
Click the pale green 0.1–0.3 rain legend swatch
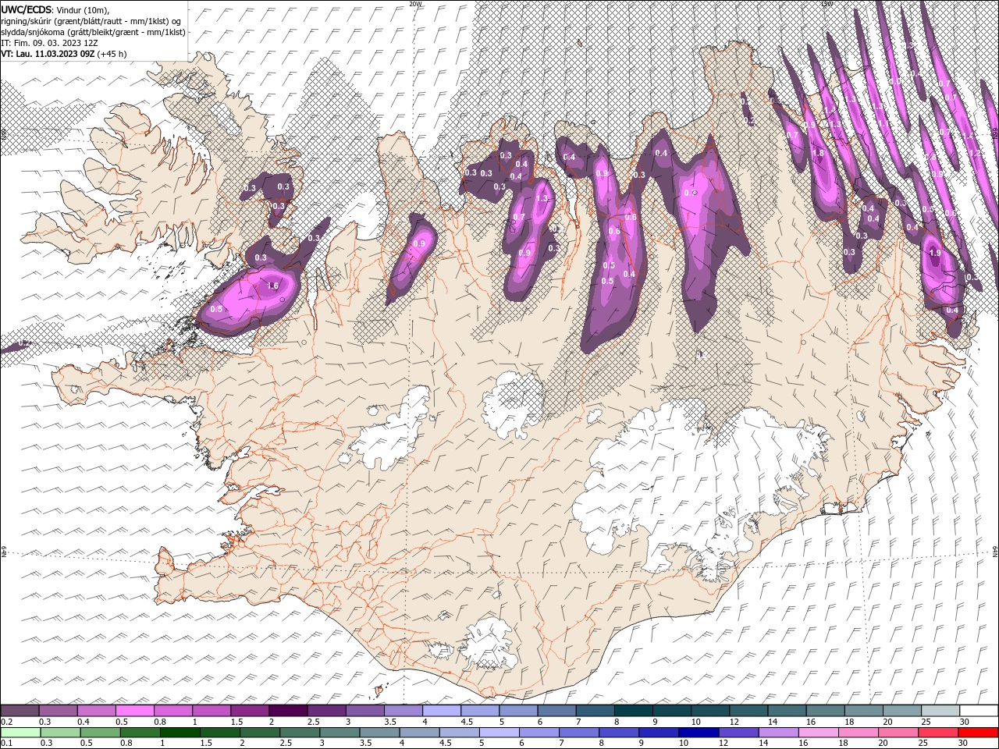click(20, 733)
